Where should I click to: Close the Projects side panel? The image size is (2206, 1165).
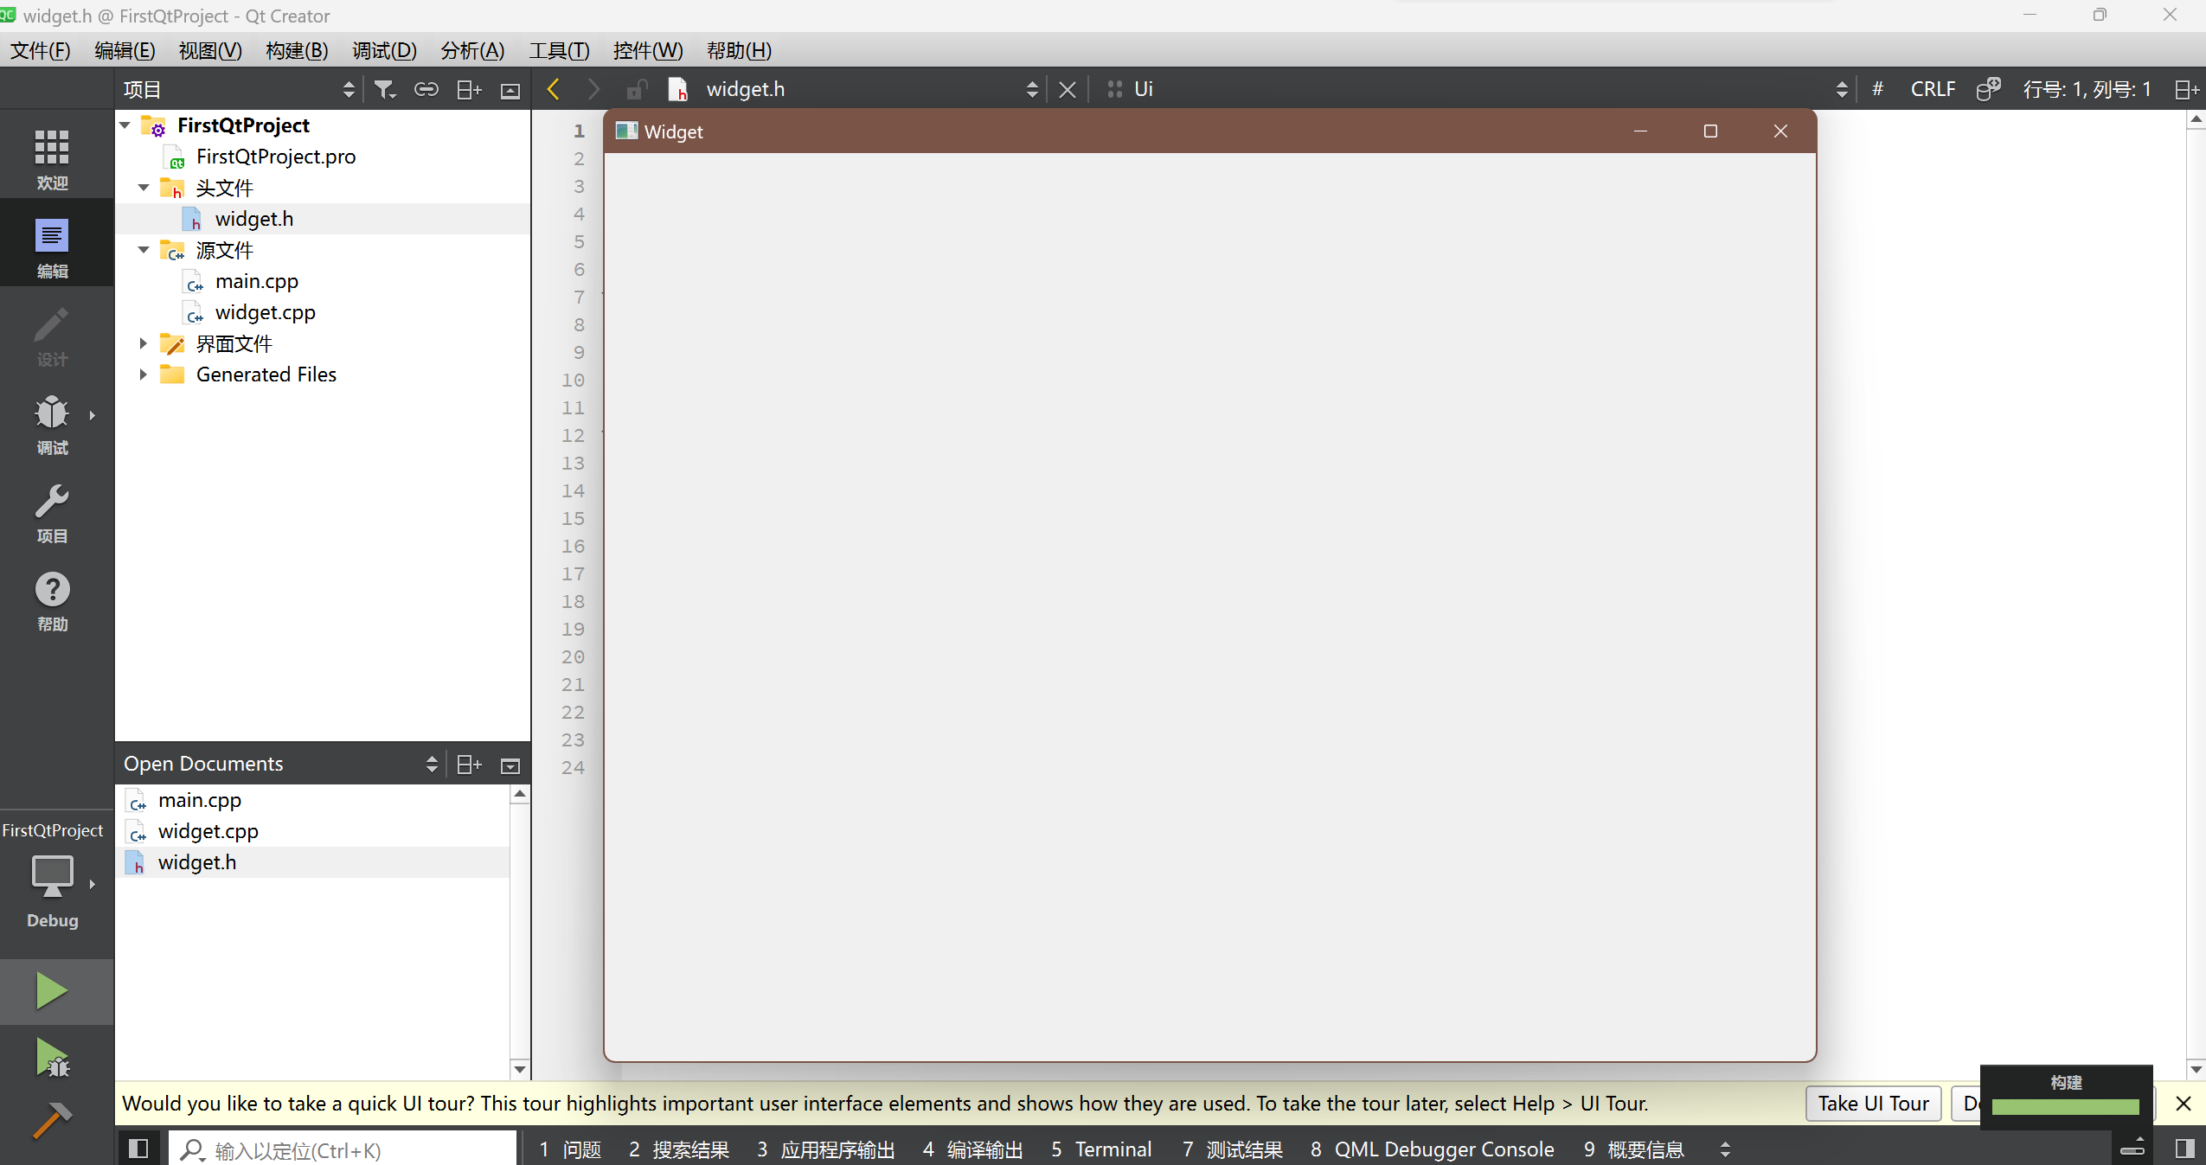pos(510,90)
